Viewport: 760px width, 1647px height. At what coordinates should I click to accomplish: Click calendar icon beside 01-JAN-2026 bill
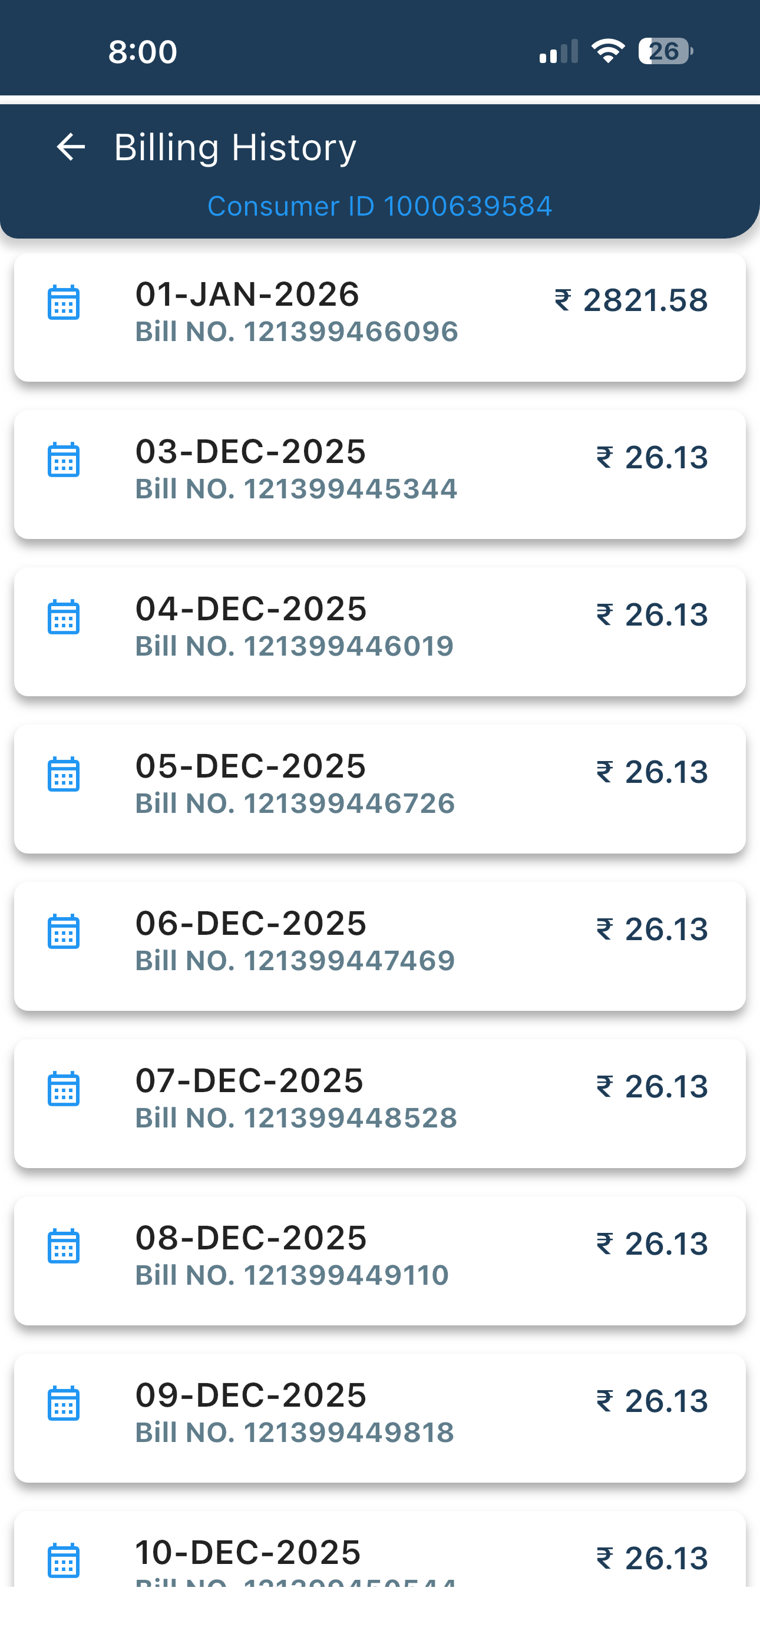tap(64, 302)
